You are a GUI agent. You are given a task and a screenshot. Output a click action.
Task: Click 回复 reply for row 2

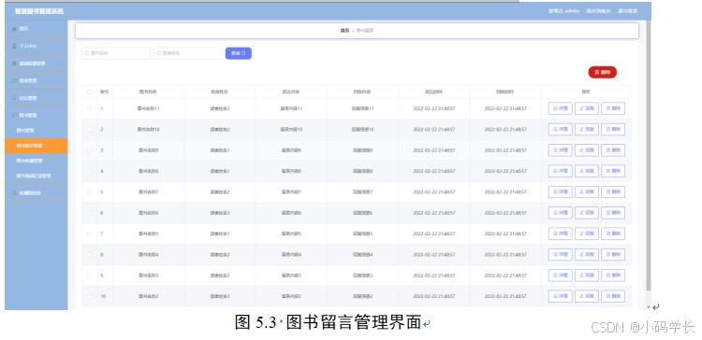pyautogui.click(x=587, y=130)
